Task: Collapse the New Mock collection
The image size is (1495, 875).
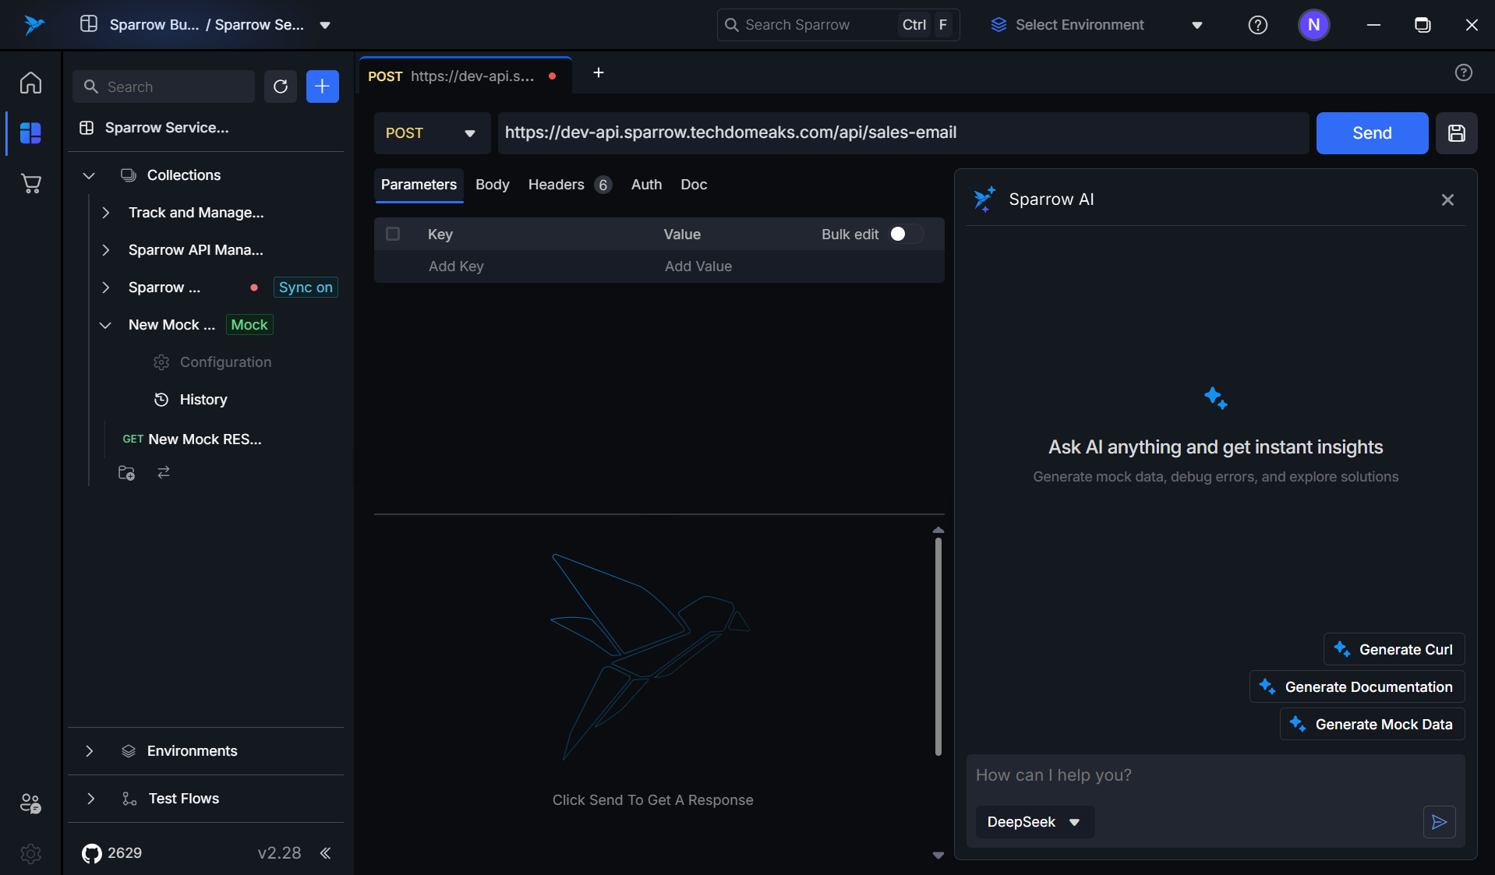Action: (106, 325)
